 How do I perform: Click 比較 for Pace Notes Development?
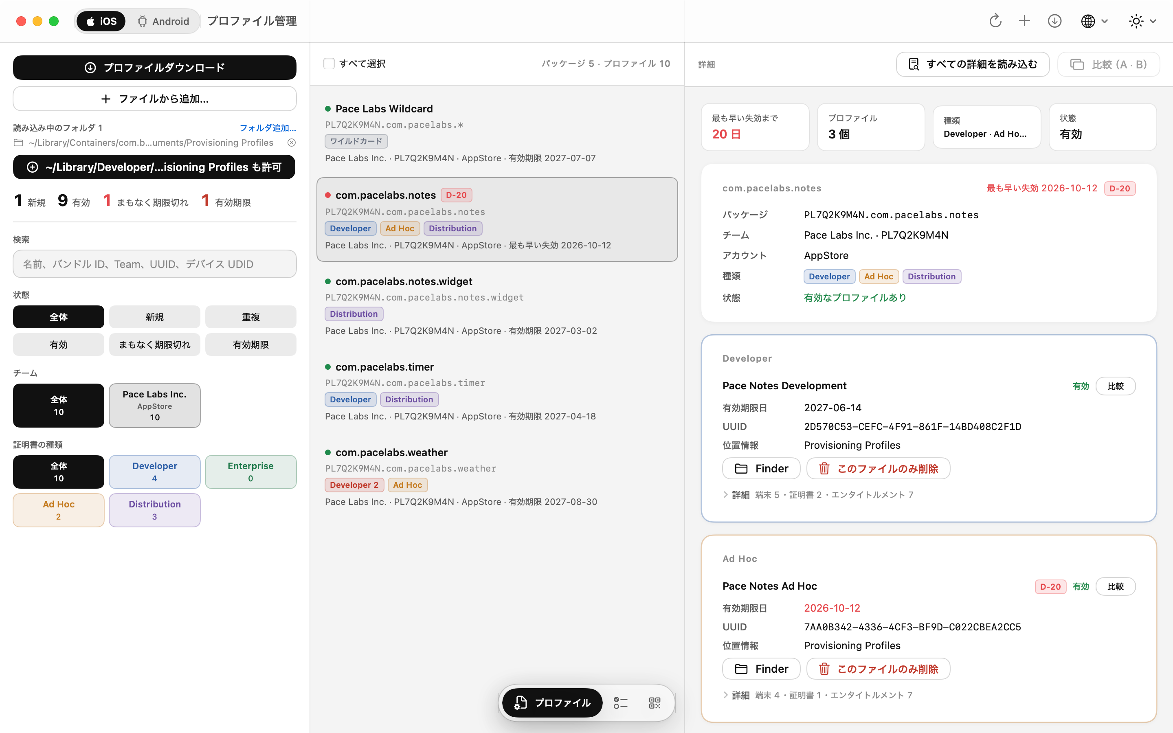tap(1115, 386)
